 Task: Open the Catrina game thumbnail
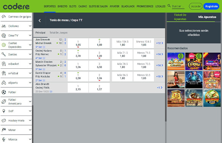[194, 61]
